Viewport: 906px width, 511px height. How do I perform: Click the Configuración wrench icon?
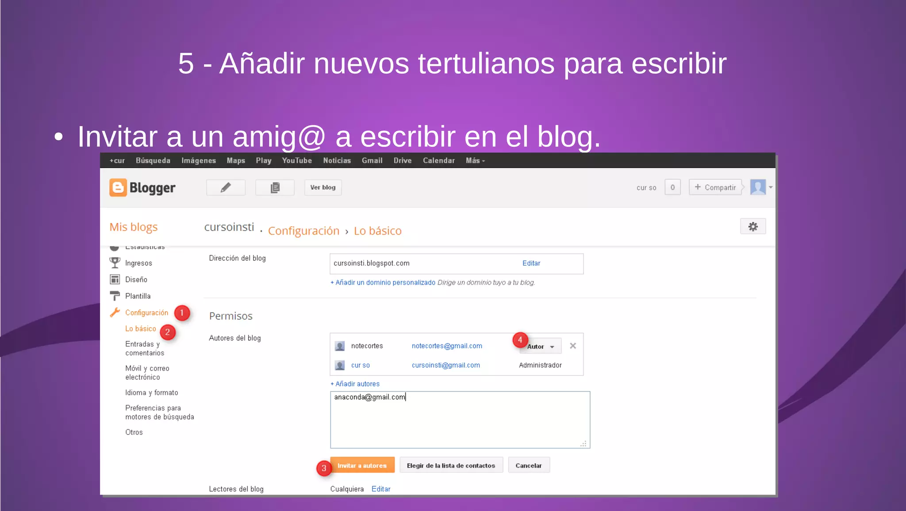click(x=115, y=312)
